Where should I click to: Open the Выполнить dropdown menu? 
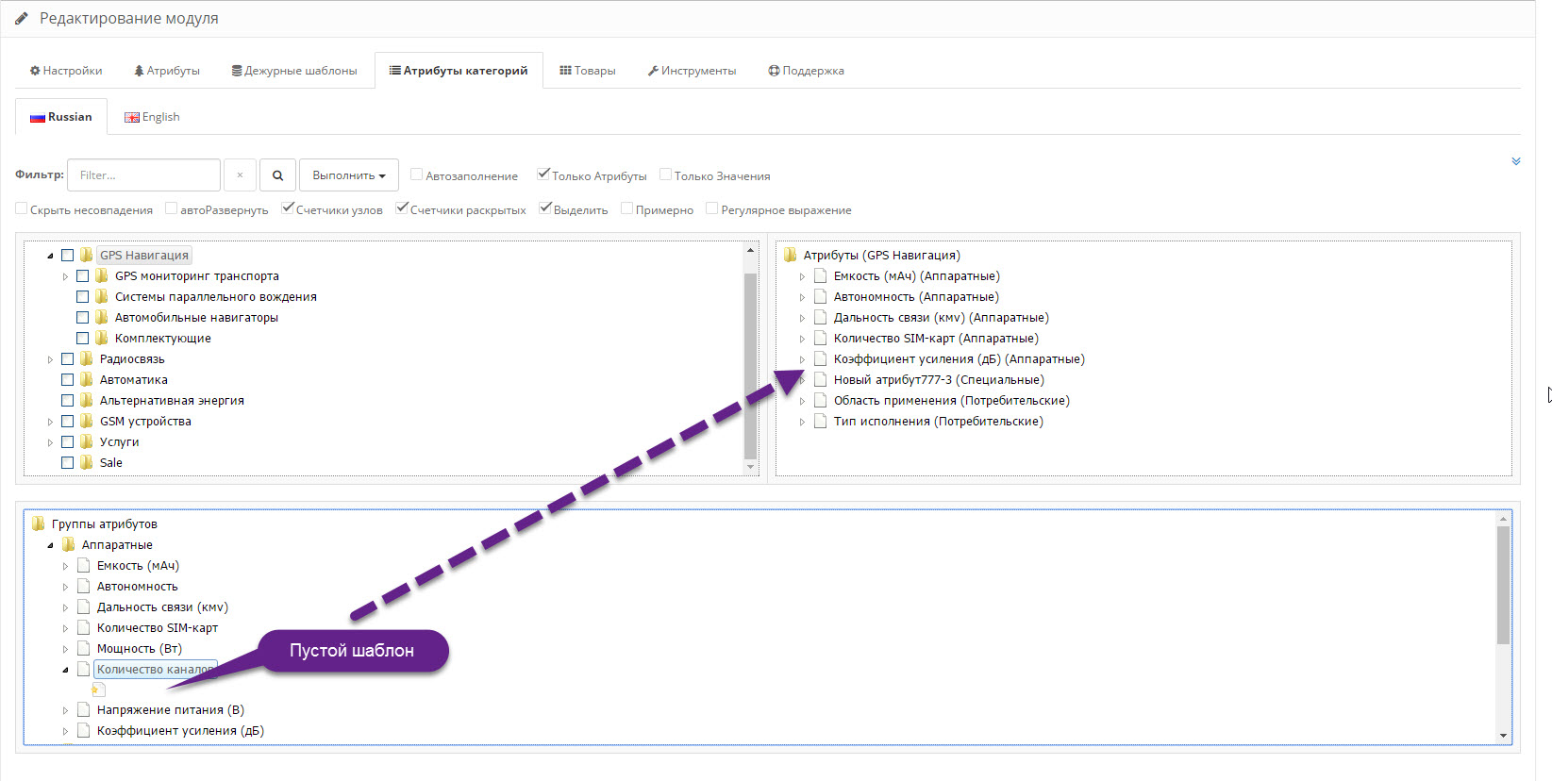point(348,175)
